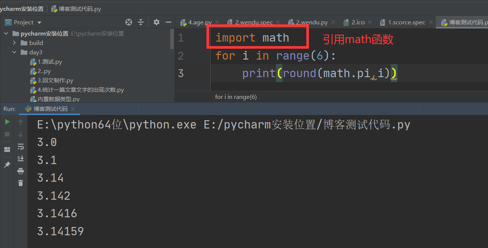Click the Down the Stack Trace arrow

[21, 134]
